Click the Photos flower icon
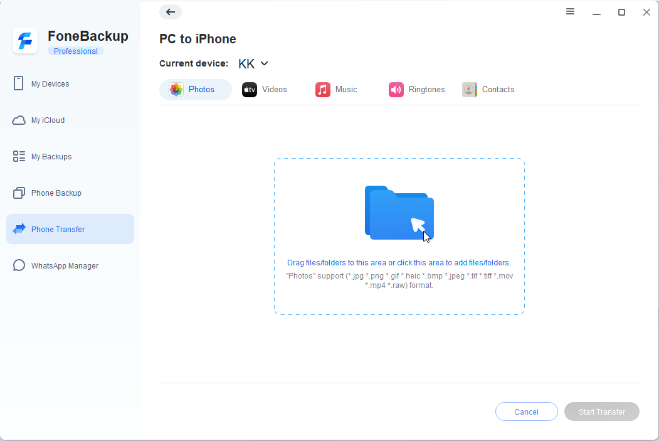Image resolution: width=659 pixels, height=441 pixels. [176, 90]
